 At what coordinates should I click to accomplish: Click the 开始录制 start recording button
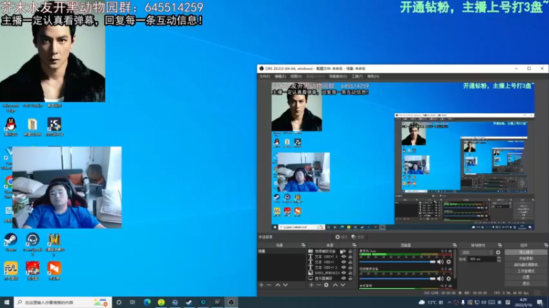pyautogui.click(x=526, y=259)
